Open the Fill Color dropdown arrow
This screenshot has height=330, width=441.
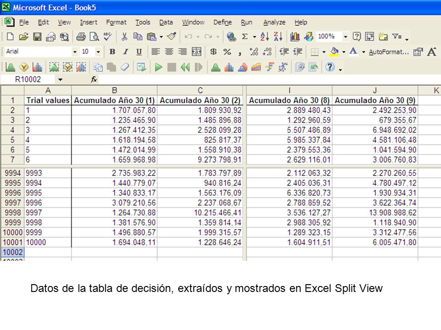coord(344,52)
